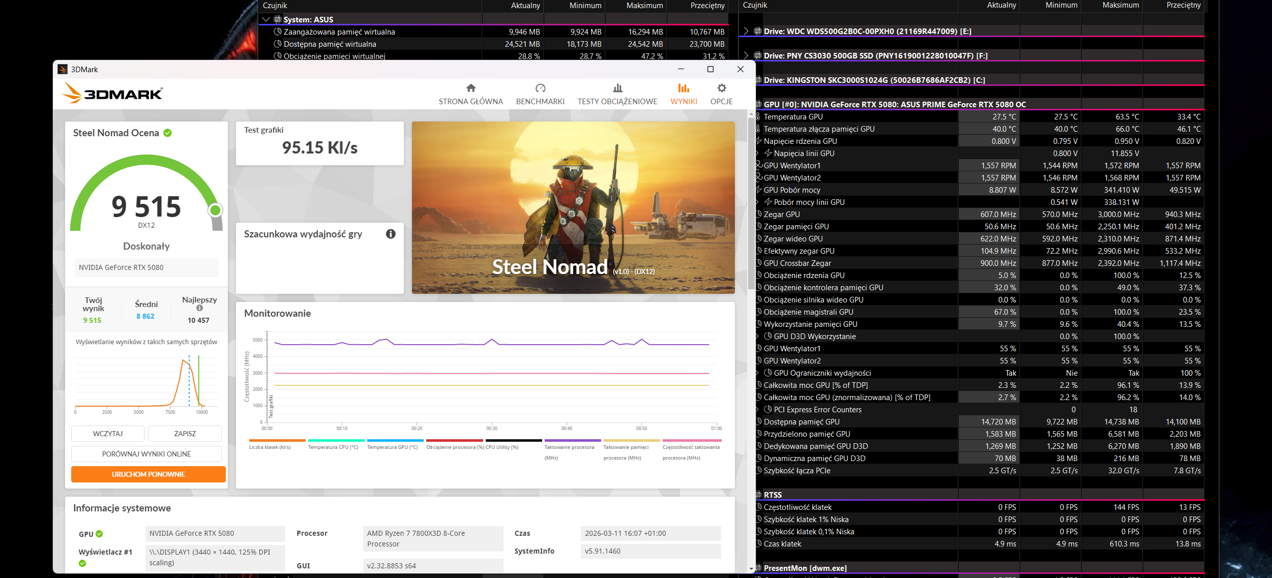Expand the PNY CS3030 500GB SSD drive group

[746, 55]
